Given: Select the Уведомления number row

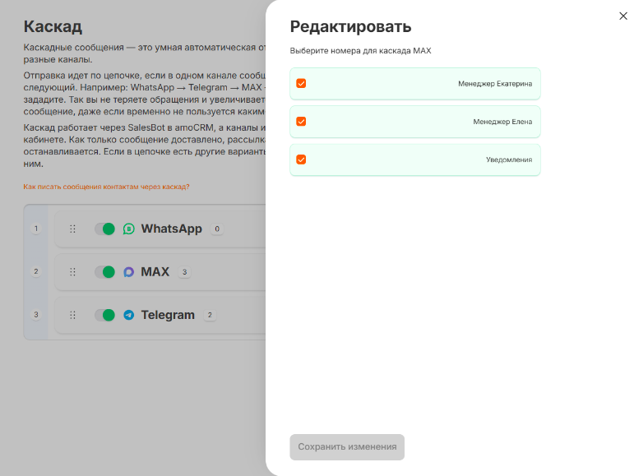Looking at the screenshot, I should [x=414, y=159].
